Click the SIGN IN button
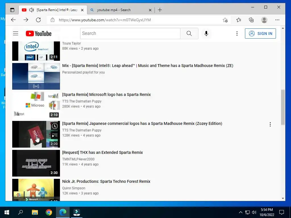This screenshot has height=218, width=291. [260, 33]
